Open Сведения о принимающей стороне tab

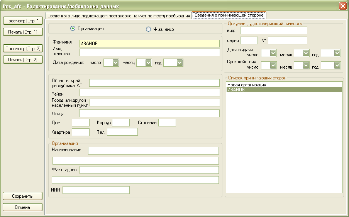click(x=229, y=15)
